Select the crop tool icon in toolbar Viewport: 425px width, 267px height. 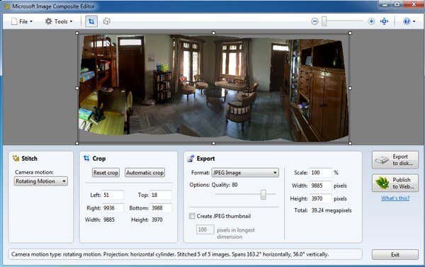pyautogui.click(x=91, y=21)
